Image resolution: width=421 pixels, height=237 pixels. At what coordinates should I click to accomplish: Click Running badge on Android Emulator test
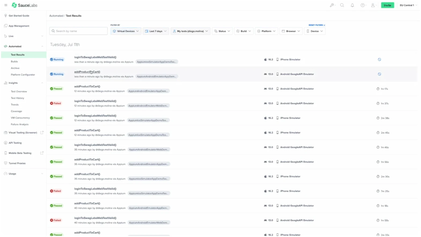coord(57,74)
